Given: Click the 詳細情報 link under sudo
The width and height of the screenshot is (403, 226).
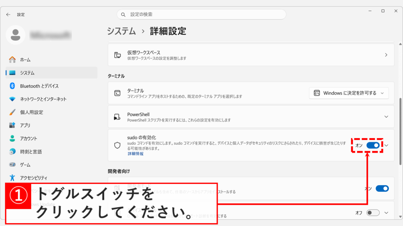Looking at the screenshot, I should click(135, 154).
